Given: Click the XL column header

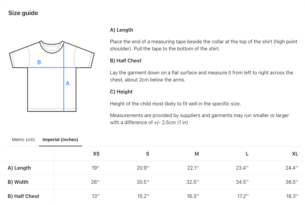Looking at the screenshot, I should 295,154.
